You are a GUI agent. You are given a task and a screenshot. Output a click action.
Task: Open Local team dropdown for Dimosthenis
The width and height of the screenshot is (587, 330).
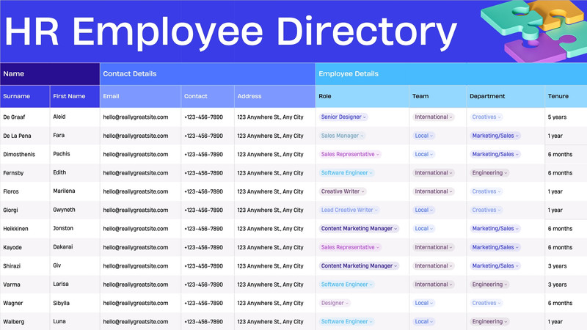click(x=423, y=154)
